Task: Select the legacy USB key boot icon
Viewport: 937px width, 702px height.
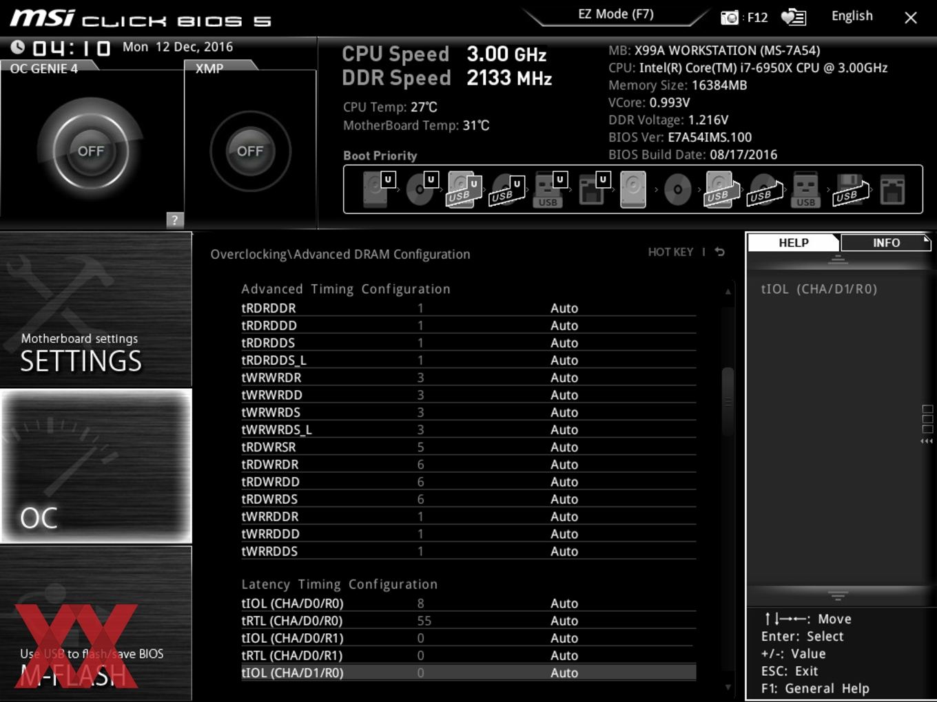Action: coord(805,189)
